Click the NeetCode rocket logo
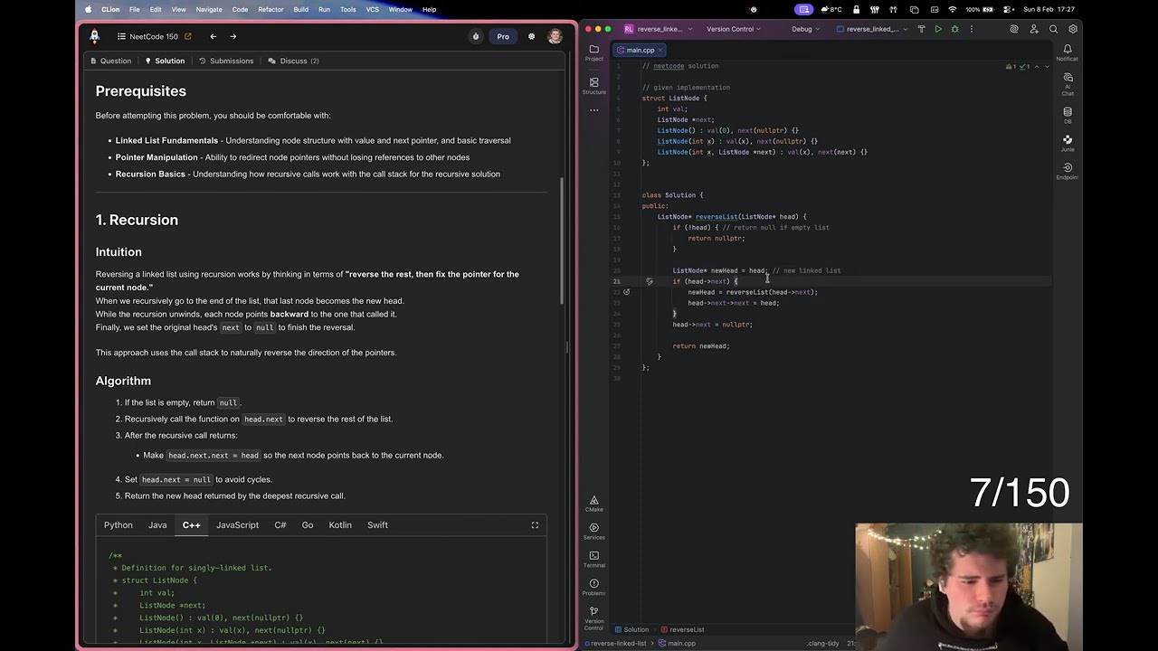 click(x=94, y=36)
